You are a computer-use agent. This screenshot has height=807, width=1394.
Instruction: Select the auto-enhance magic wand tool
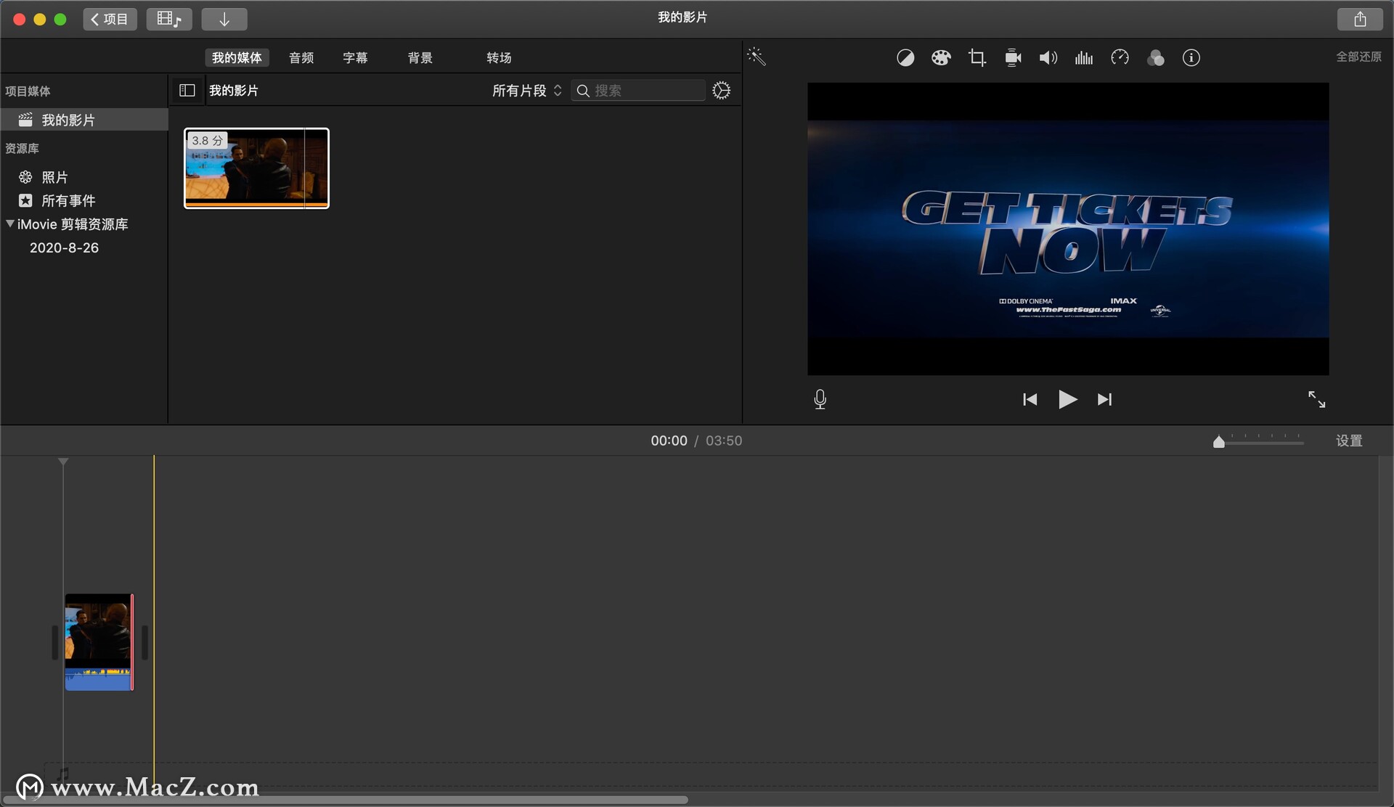[x=757, y=57]
